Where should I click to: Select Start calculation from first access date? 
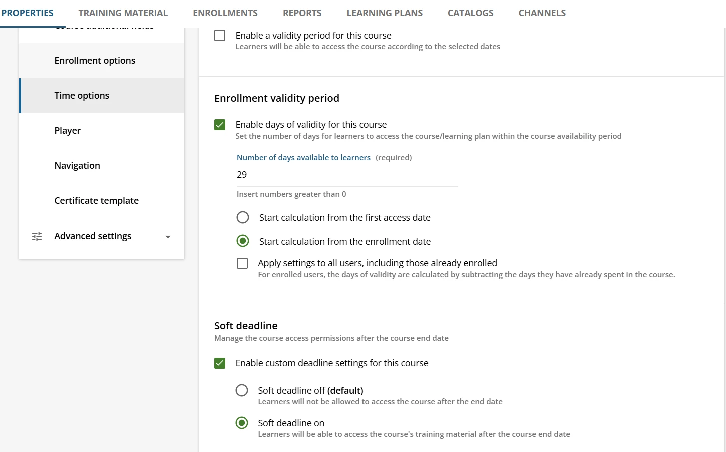click(x=243, y=217)
